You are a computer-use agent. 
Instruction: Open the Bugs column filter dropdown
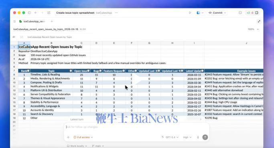pos(100,71)
